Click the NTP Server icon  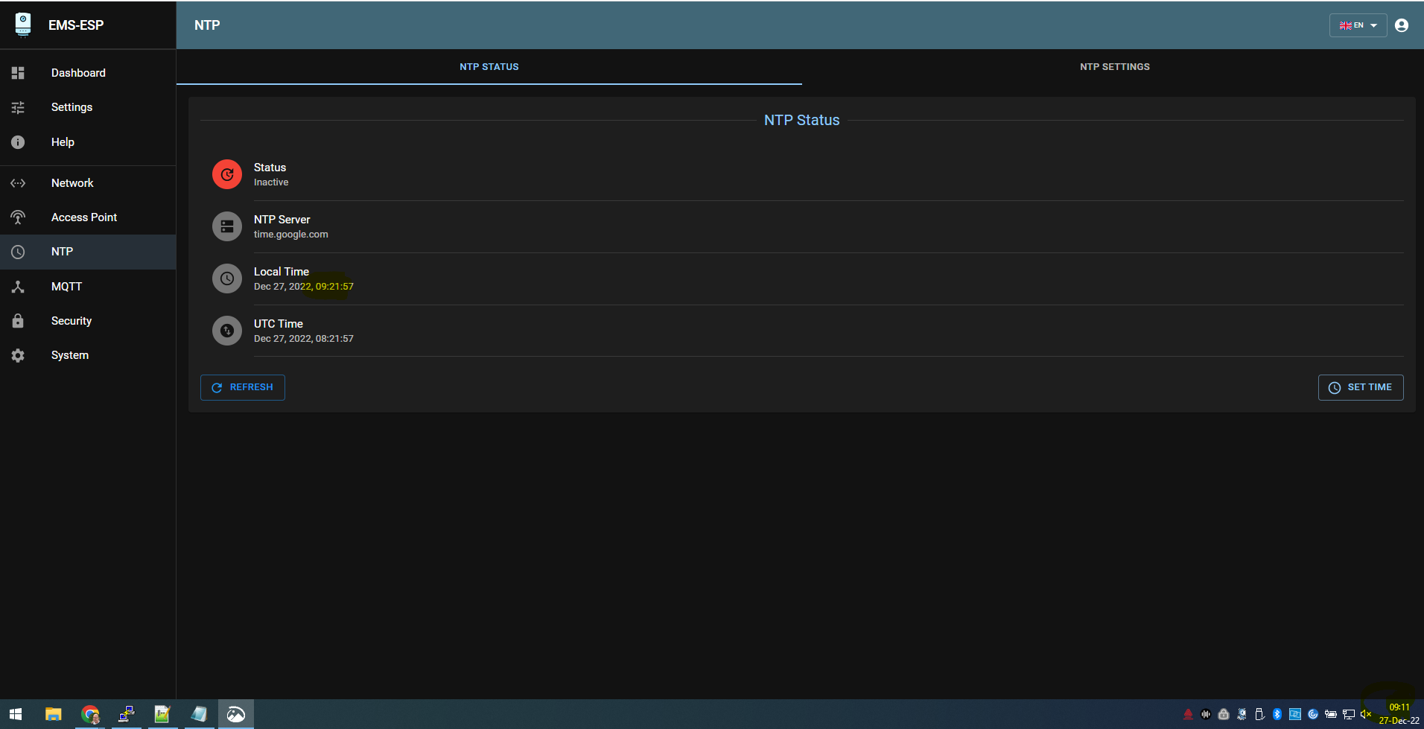click(227, 226)
